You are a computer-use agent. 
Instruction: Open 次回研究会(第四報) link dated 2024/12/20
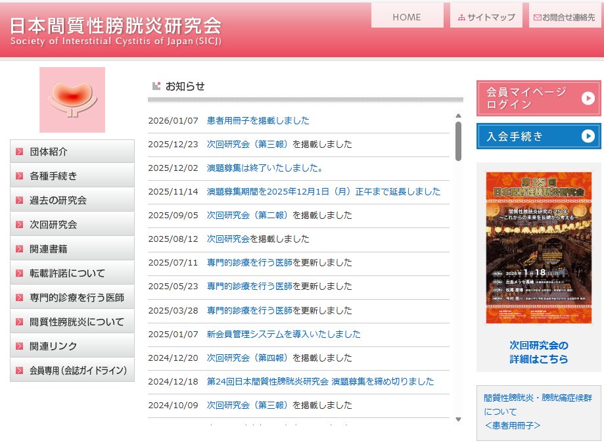click(247, 358)
